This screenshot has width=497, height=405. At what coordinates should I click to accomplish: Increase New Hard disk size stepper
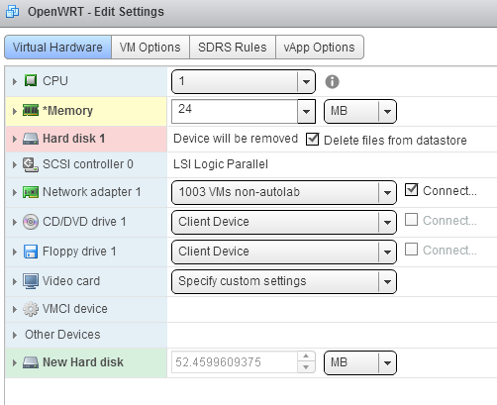tap(306, 356)
